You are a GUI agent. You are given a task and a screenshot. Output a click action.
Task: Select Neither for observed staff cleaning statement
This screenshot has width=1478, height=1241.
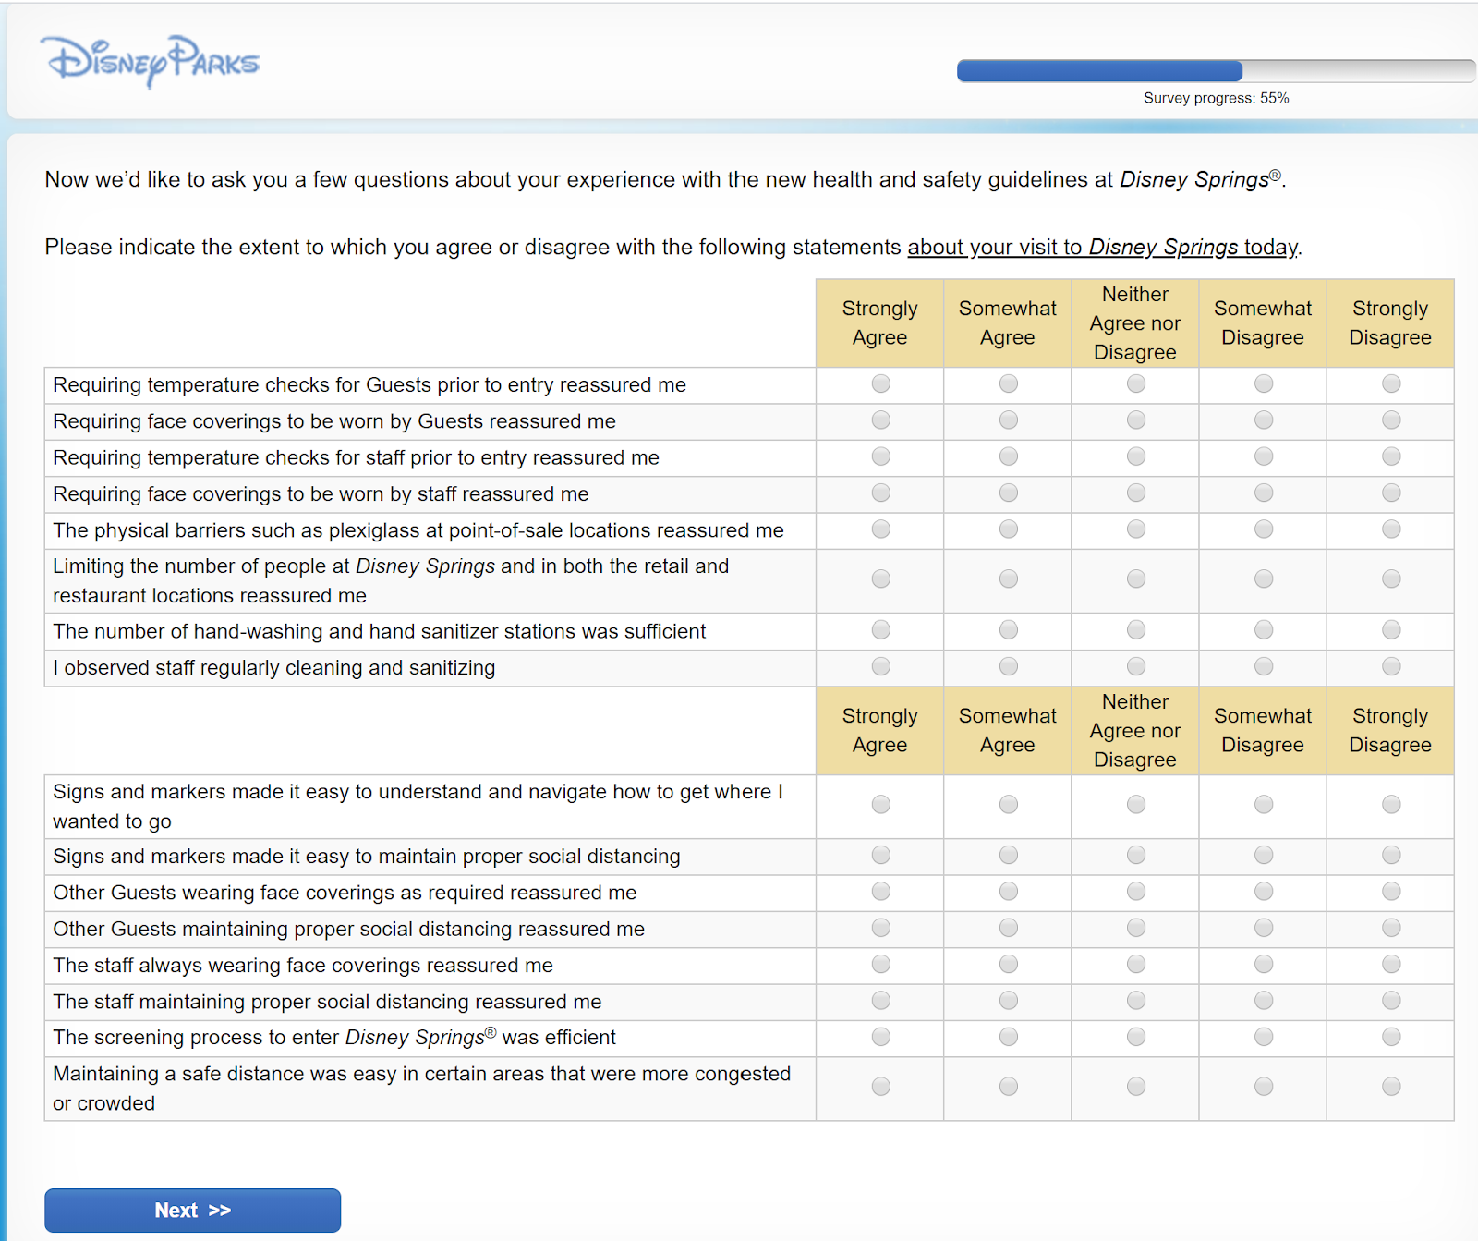click(x=1135, y=666)
